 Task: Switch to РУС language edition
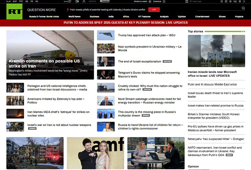click(x=21, y=1)
